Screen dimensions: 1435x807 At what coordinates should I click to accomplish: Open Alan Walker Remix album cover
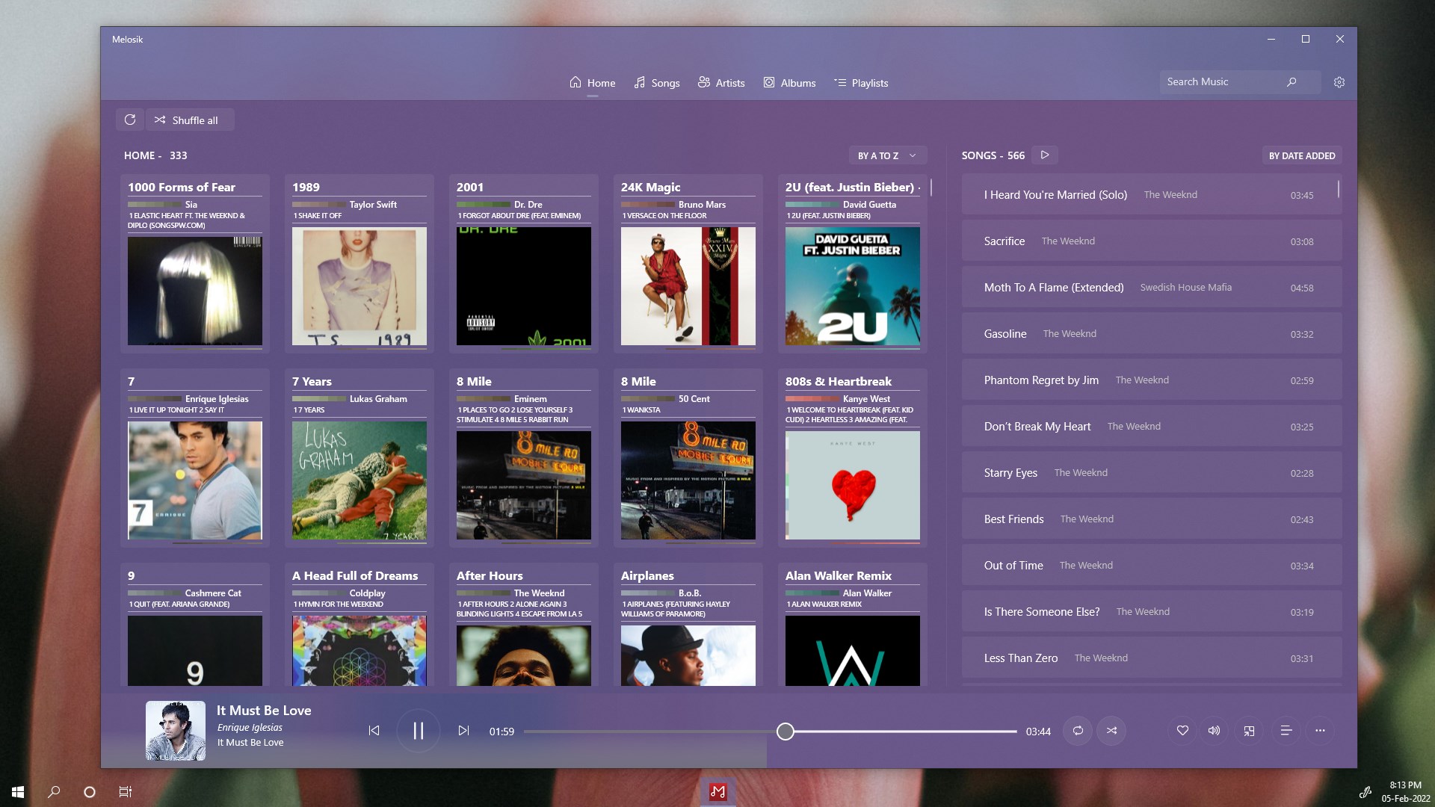(853, 651)
